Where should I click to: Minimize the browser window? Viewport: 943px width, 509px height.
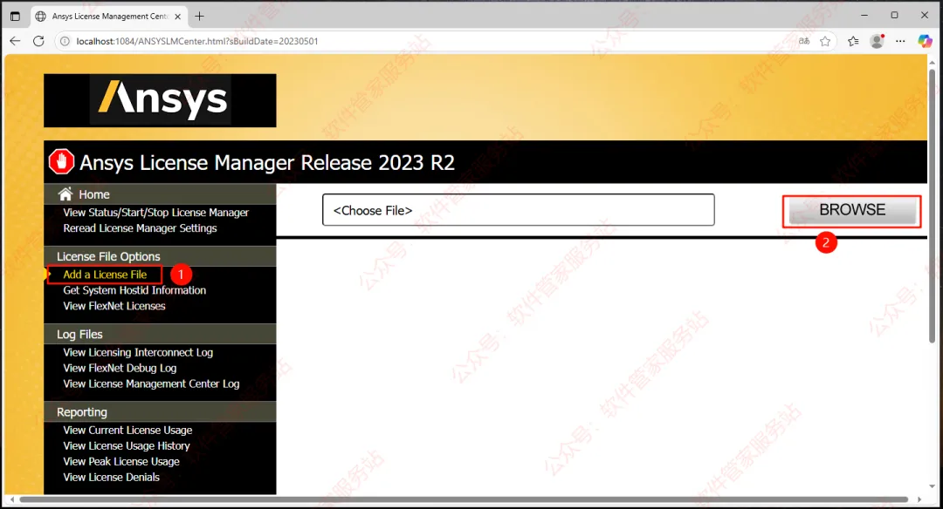864,16
